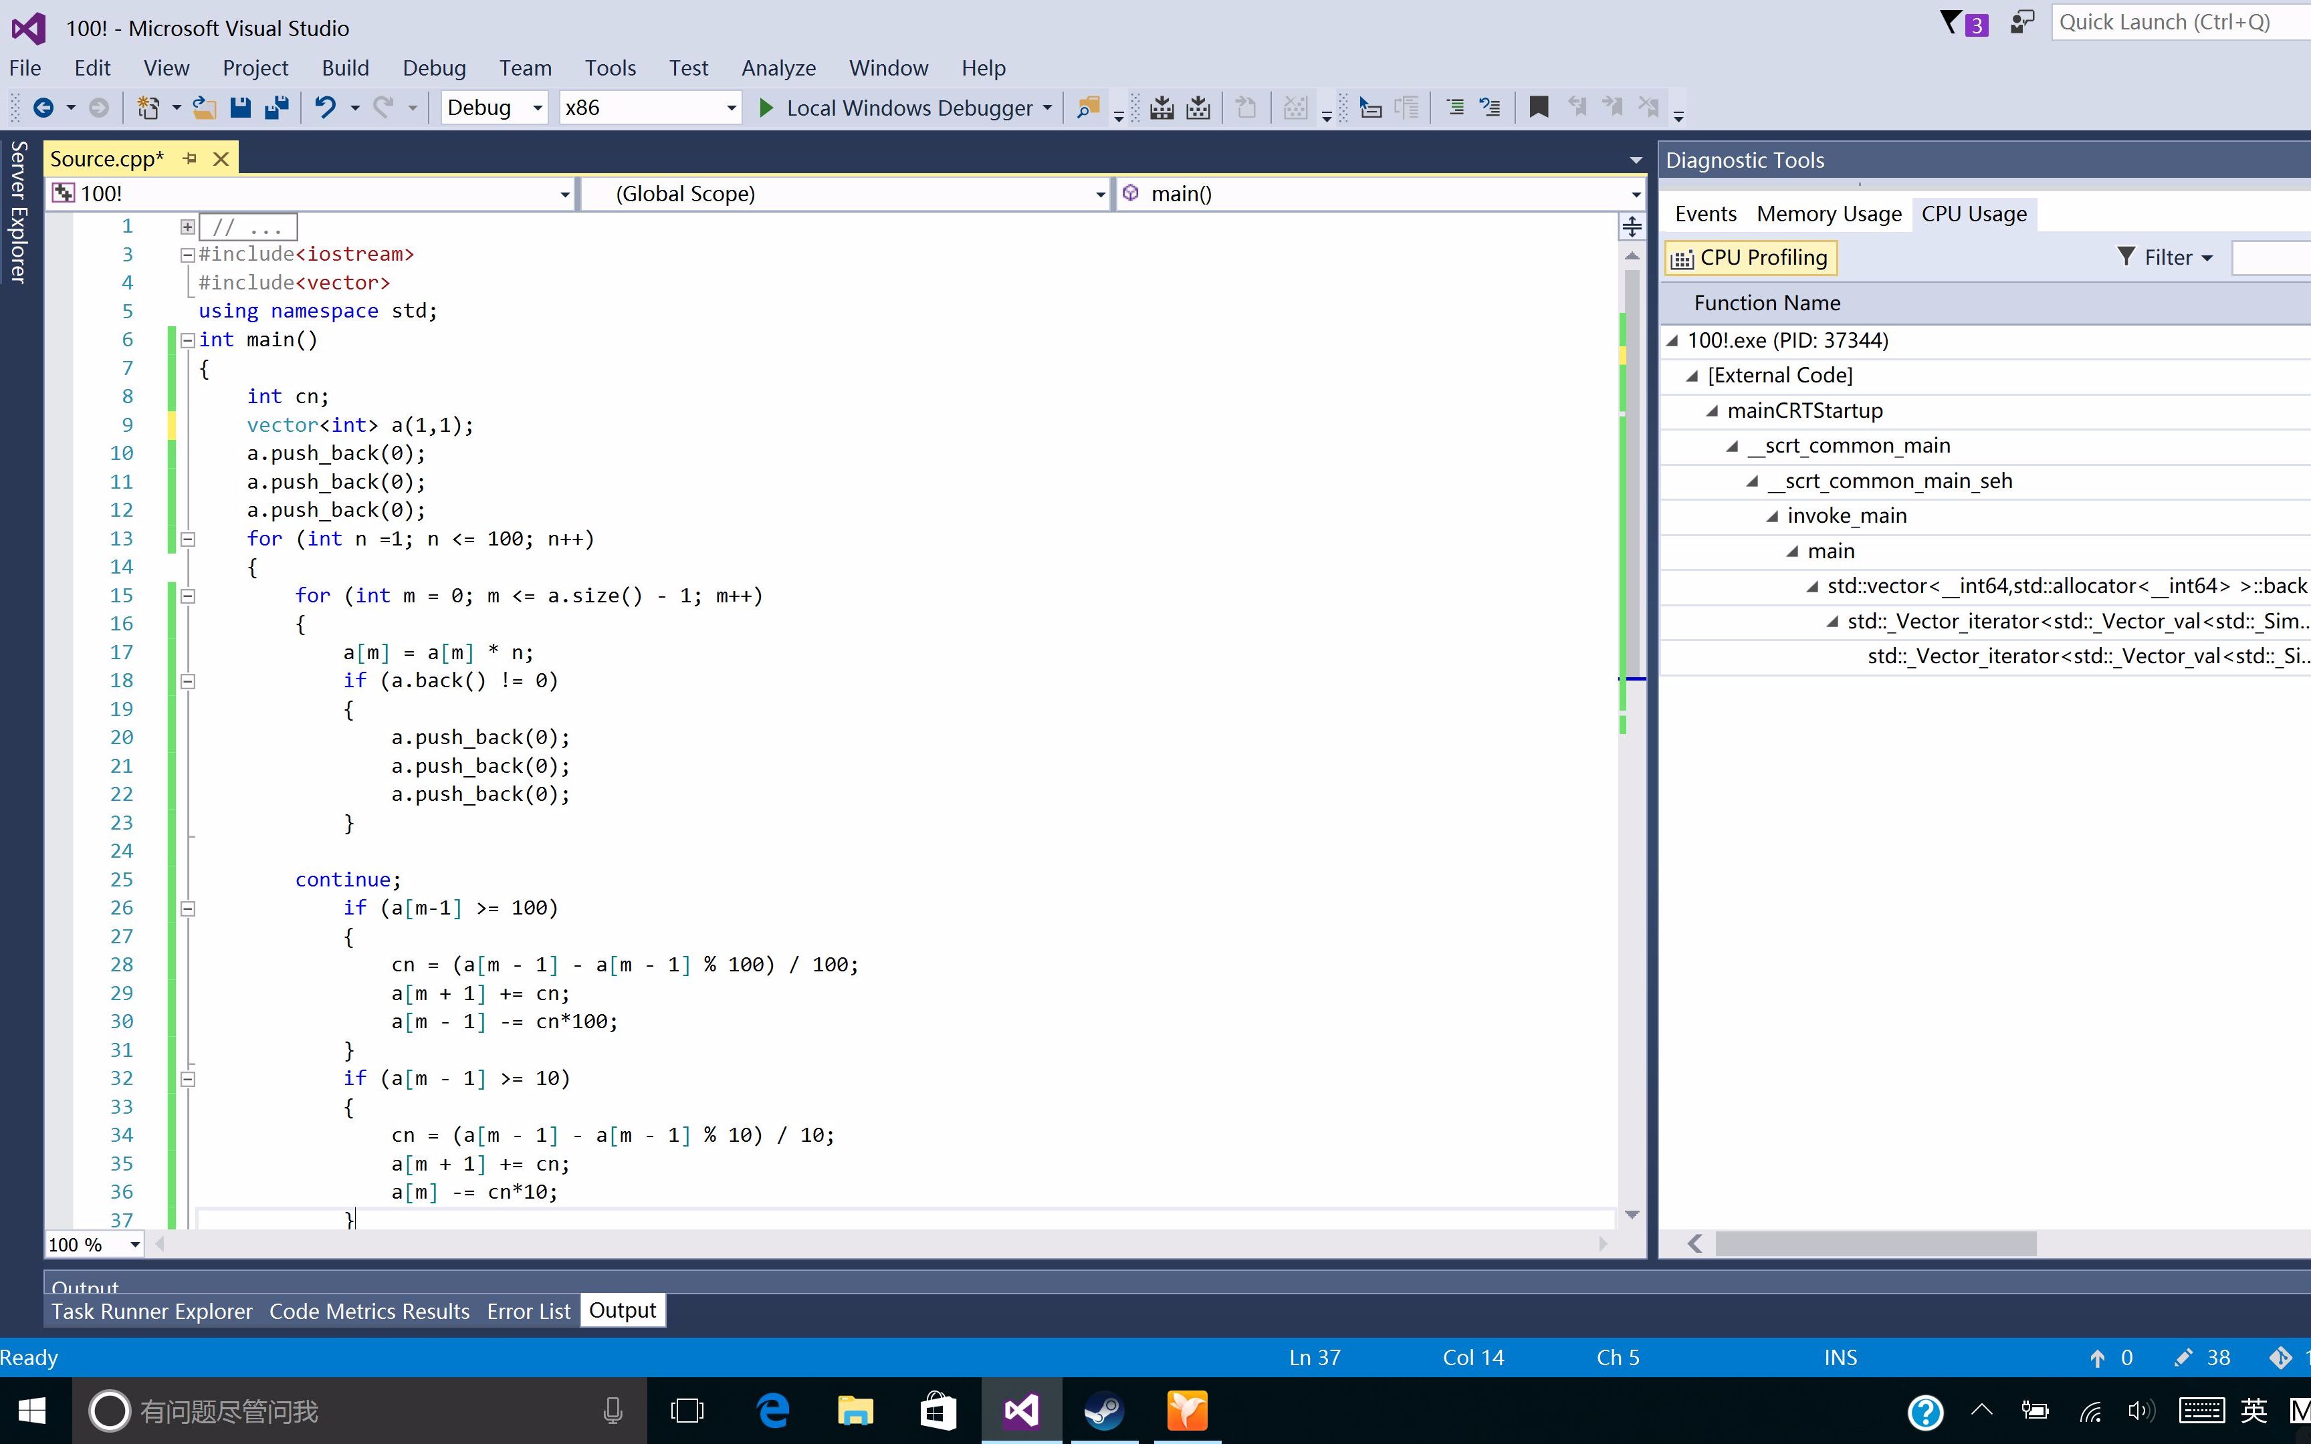Screen dimensions: 2311x1444
Task: Open the Code Metrics Results tab
Action: [370, 1311]
